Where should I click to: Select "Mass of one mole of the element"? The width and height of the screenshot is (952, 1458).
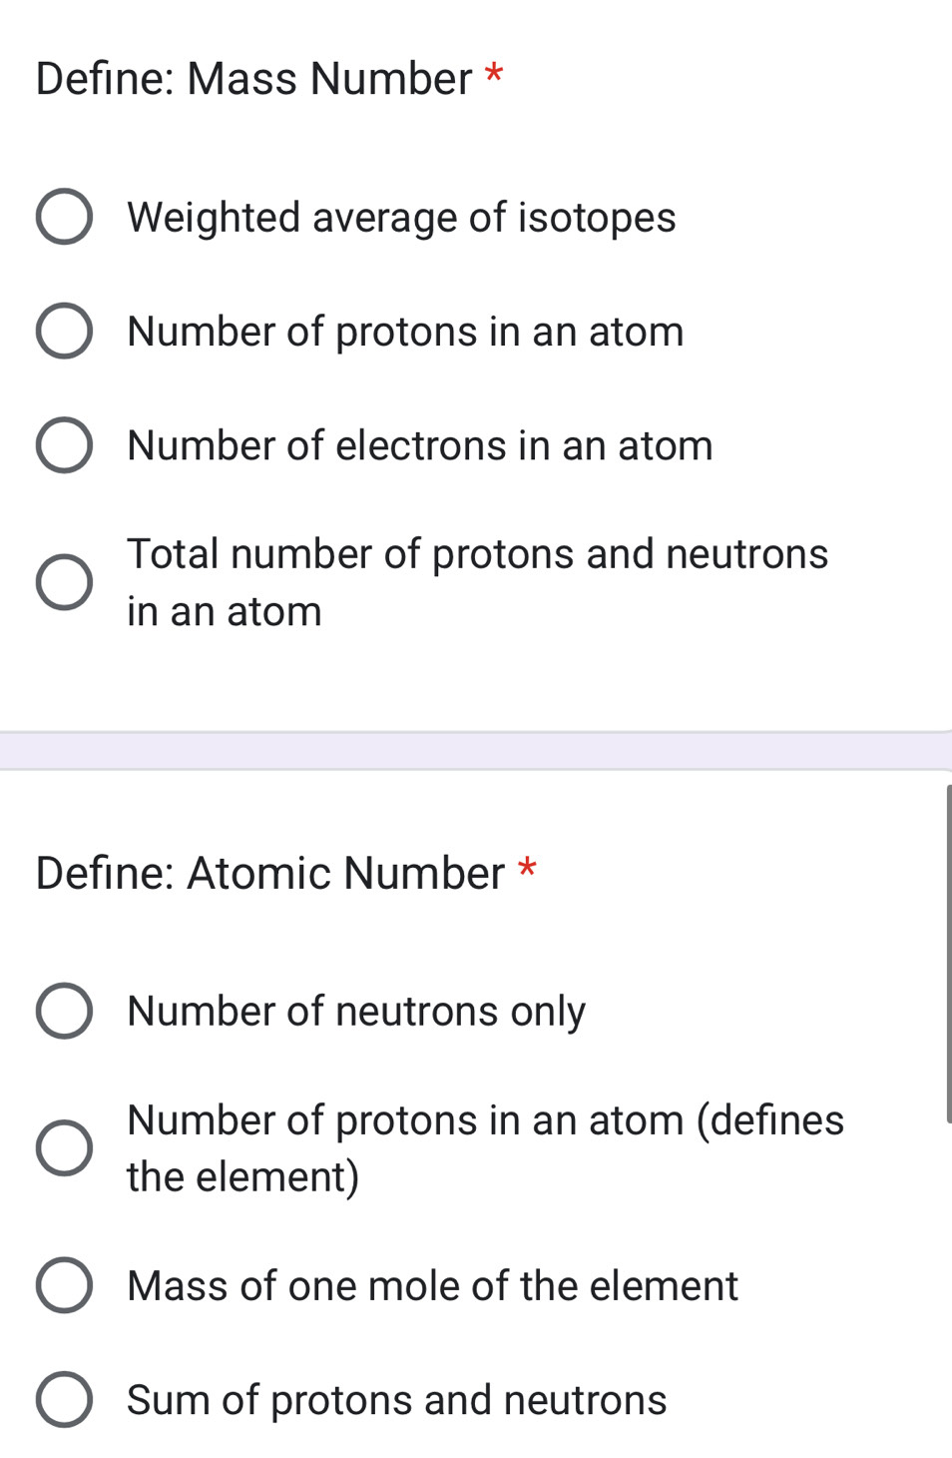click(431, 1286)
